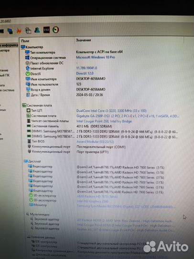Screen dimensions: 194x259
Task: Open the flame System Stability Test icon
Action: click(x=19, y=31)
